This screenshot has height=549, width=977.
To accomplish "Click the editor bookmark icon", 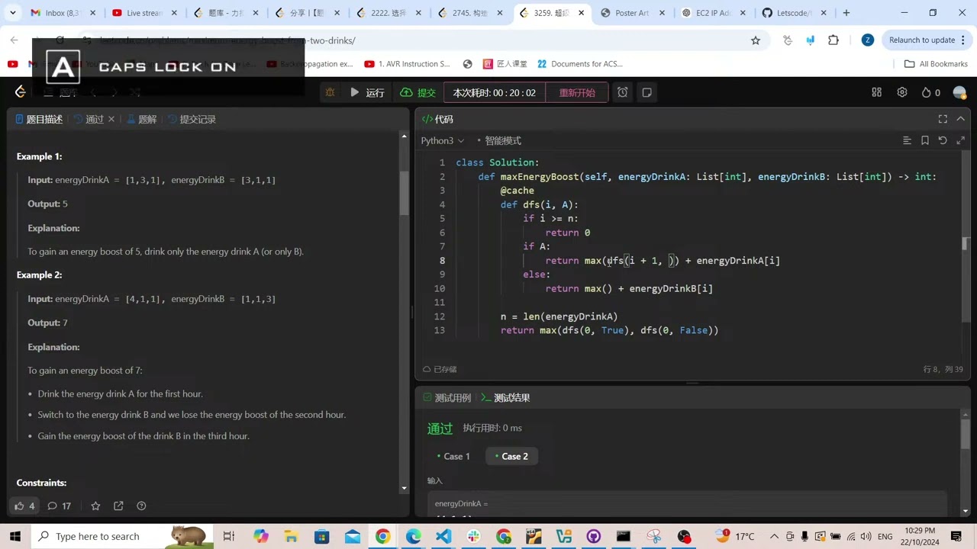I will click(x=925, y=140).
